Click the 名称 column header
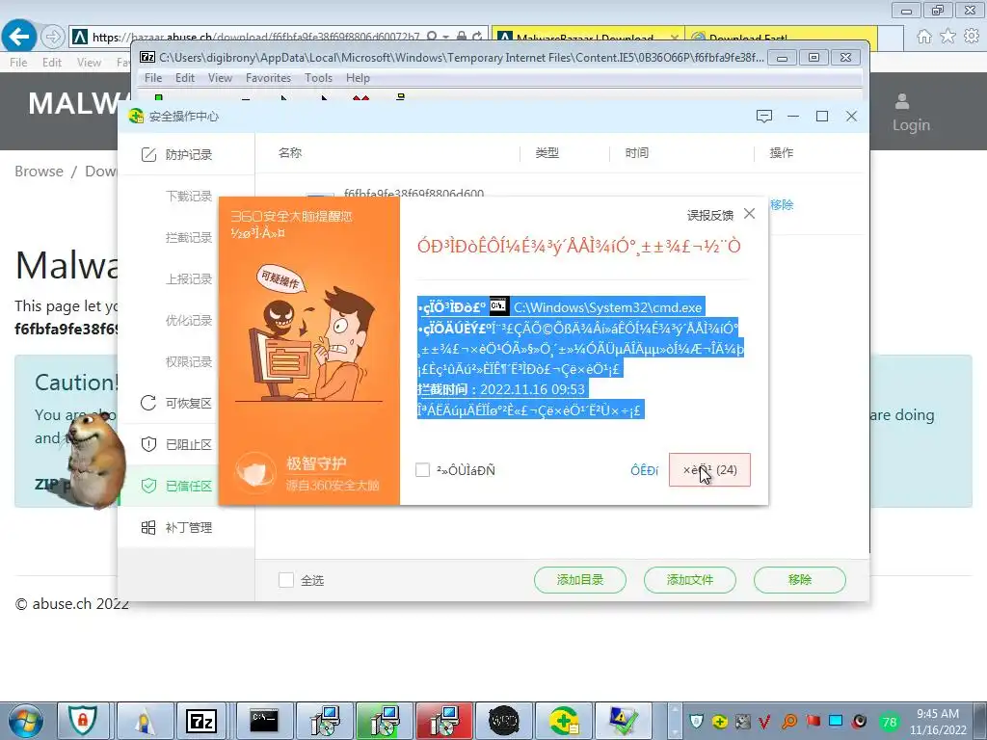 (x=290, y=153)
